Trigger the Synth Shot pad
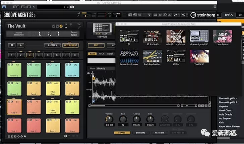This screenshot has height=144, width=244. [34, 70]
